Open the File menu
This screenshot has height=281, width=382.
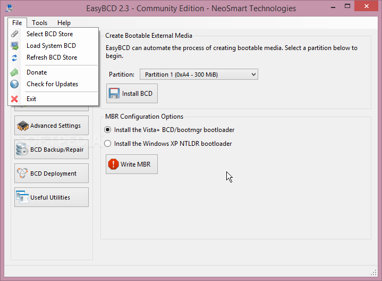point(17,23)
